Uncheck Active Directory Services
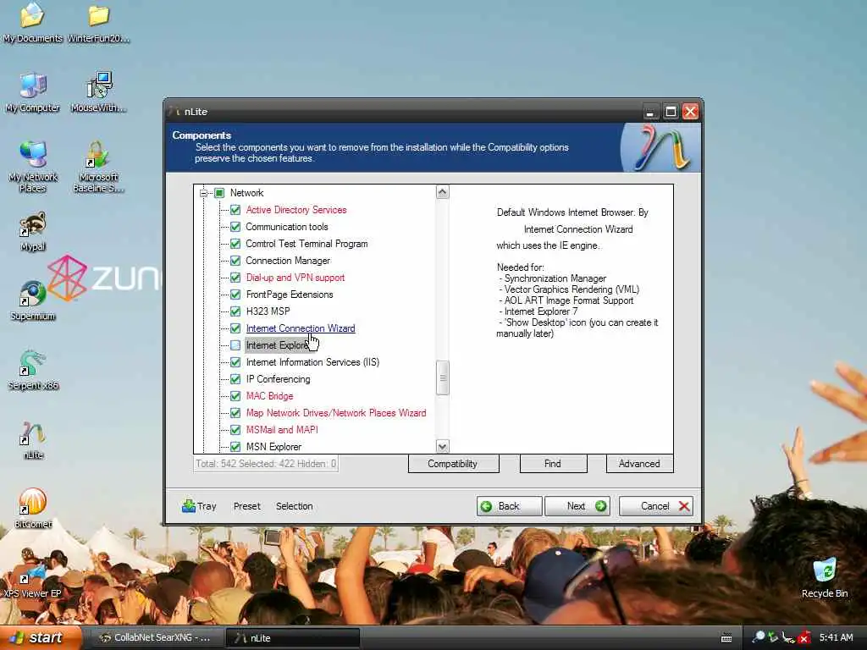 point(235,210)
